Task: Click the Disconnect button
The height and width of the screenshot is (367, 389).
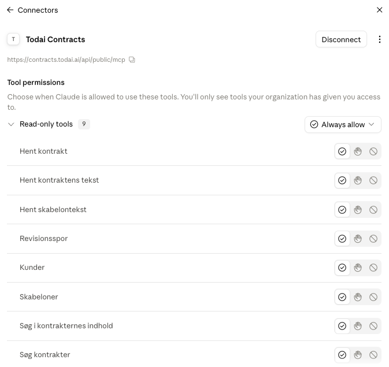Action: [341, 39]
